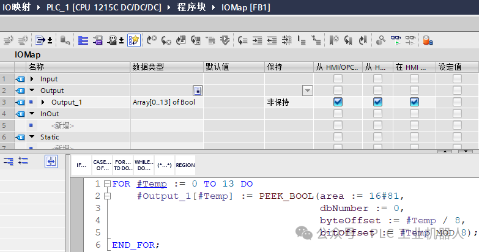479x252 pixels.
Task: Click the monitoring glasses with play icon
Action: pyautogui.click(x=396, y=40)
